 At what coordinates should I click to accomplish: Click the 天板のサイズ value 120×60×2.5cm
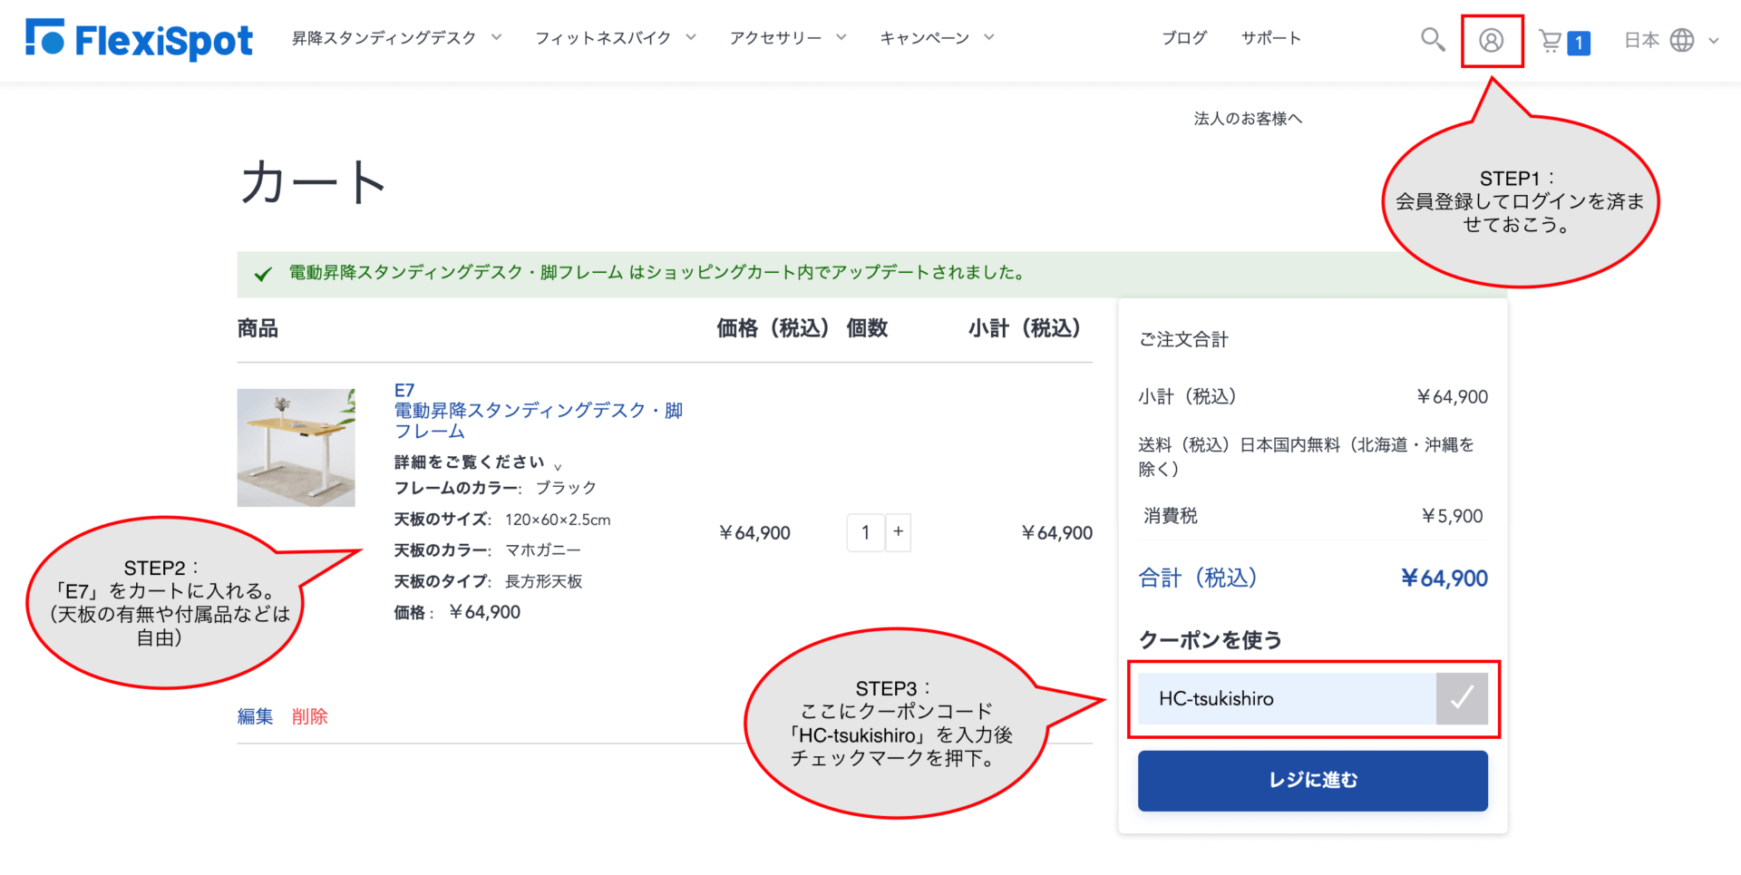(558, 520)
